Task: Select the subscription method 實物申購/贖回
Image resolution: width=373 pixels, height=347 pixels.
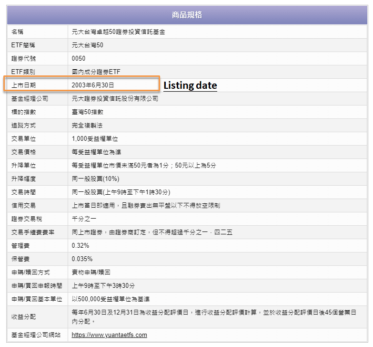Action: 91,272
